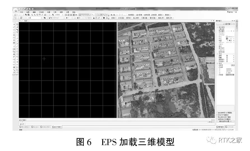This screenshot has width=250, height=151.
Task: Collapse the 状态 property group
Action: (x=217, y=54)
